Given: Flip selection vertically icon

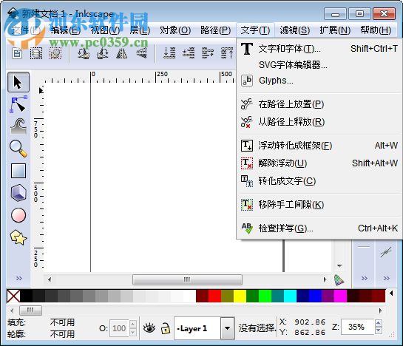Looking at the screenshot, I should click(x=141, y=54).
